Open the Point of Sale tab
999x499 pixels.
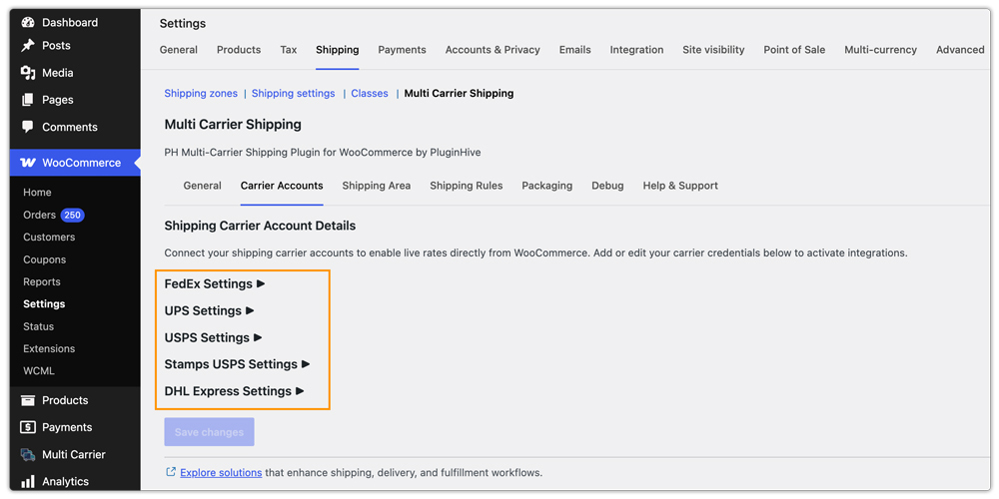(794, 50)
